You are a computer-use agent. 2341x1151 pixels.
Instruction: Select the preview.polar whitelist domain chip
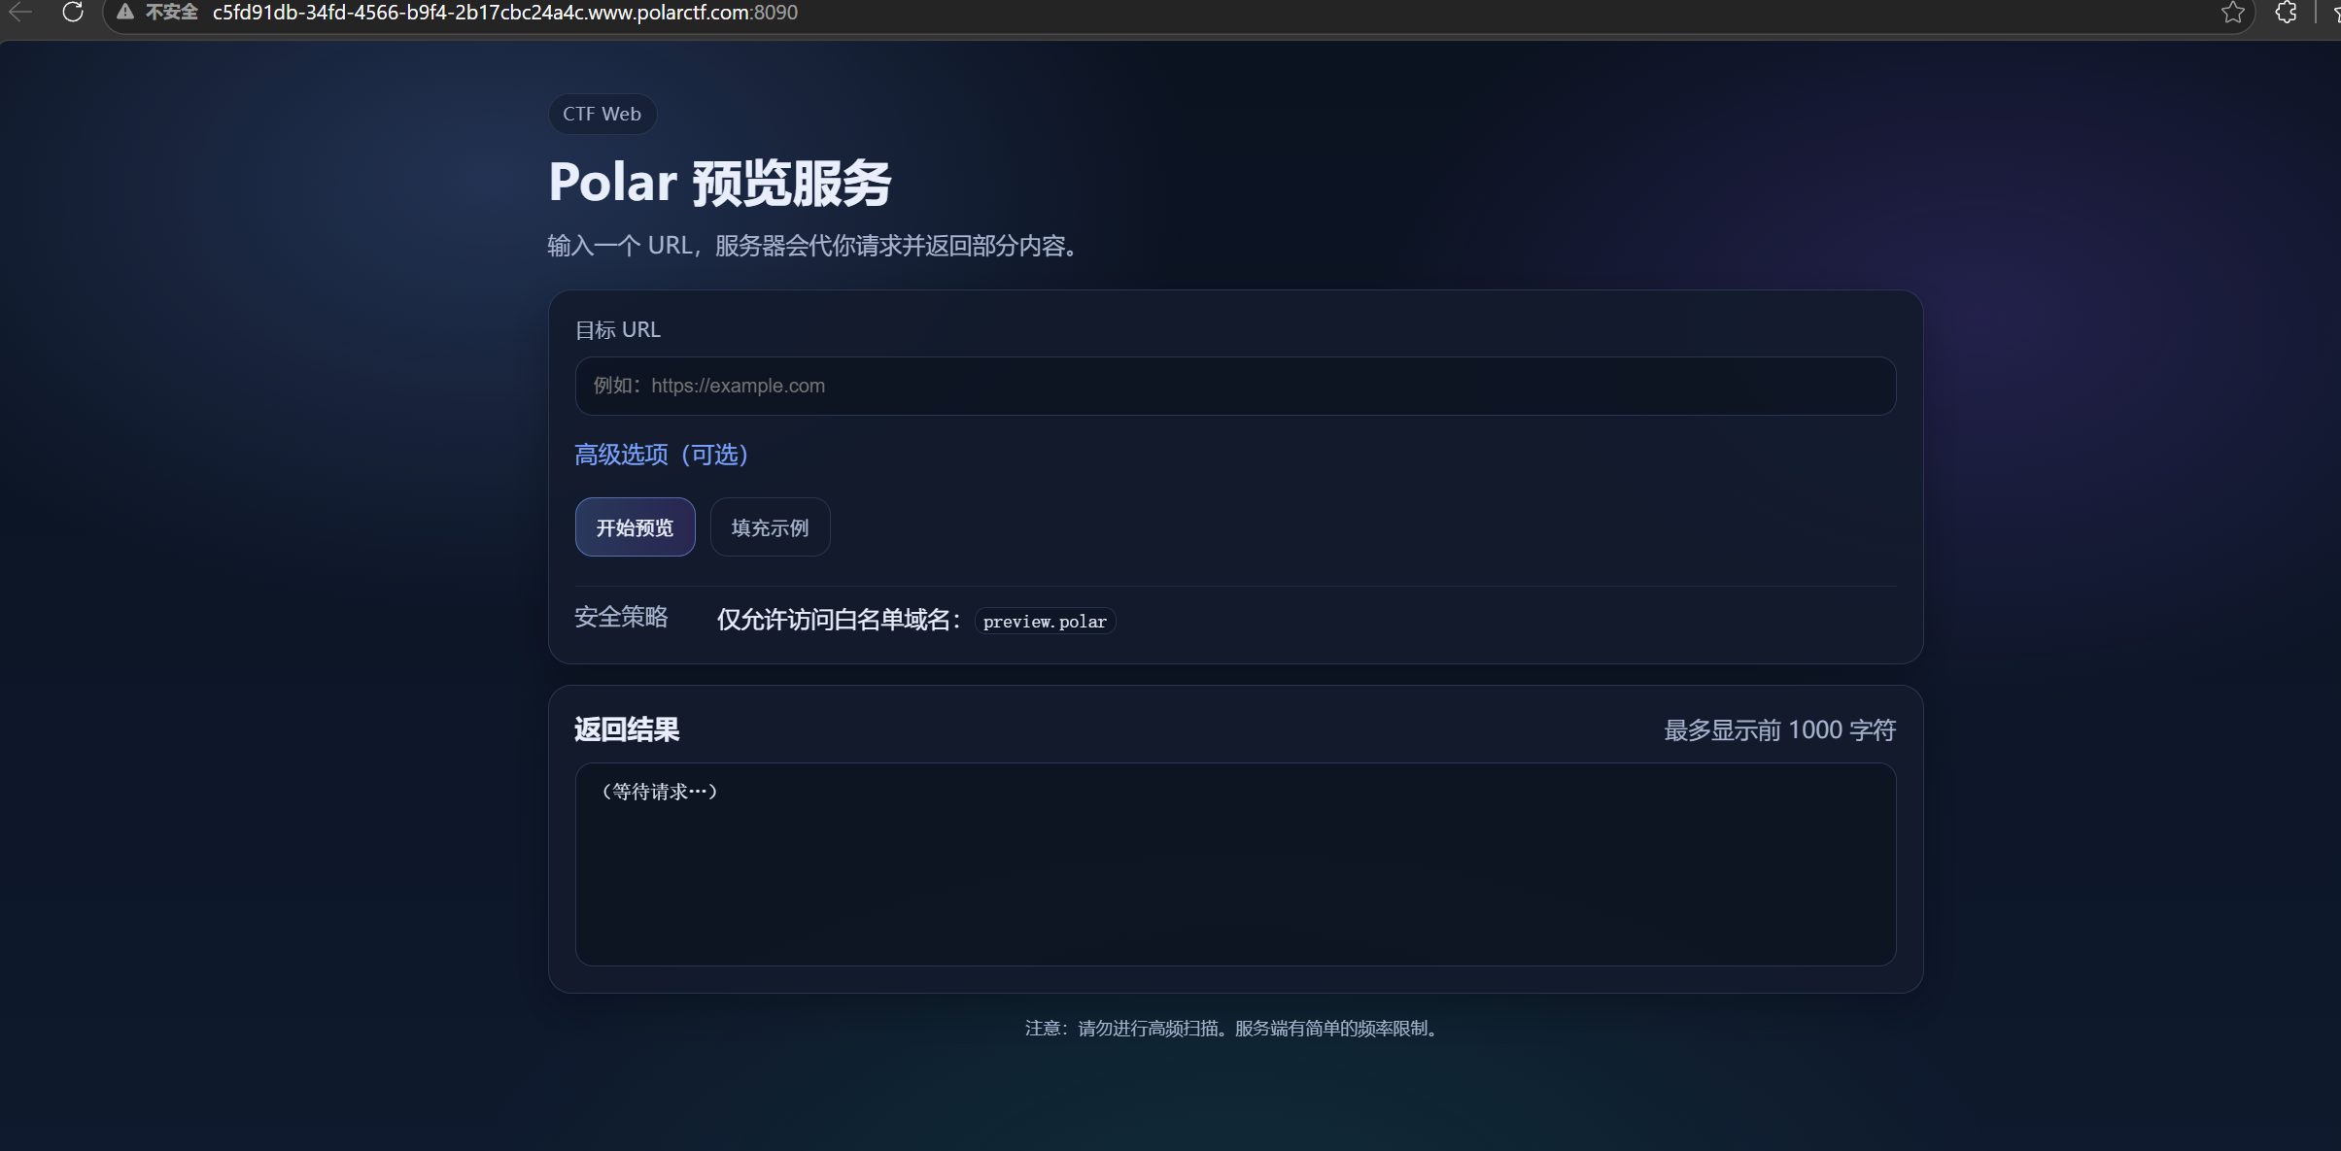(x=1045, y=622)
